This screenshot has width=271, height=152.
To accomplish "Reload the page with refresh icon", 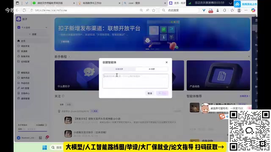I will [x=24, y=10].
